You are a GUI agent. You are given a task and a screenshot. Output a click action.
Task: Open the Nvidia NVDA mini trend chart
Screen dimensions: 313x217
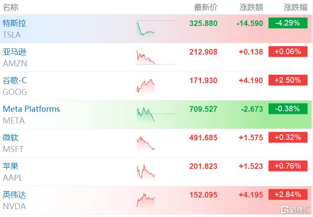click(146, 200)
